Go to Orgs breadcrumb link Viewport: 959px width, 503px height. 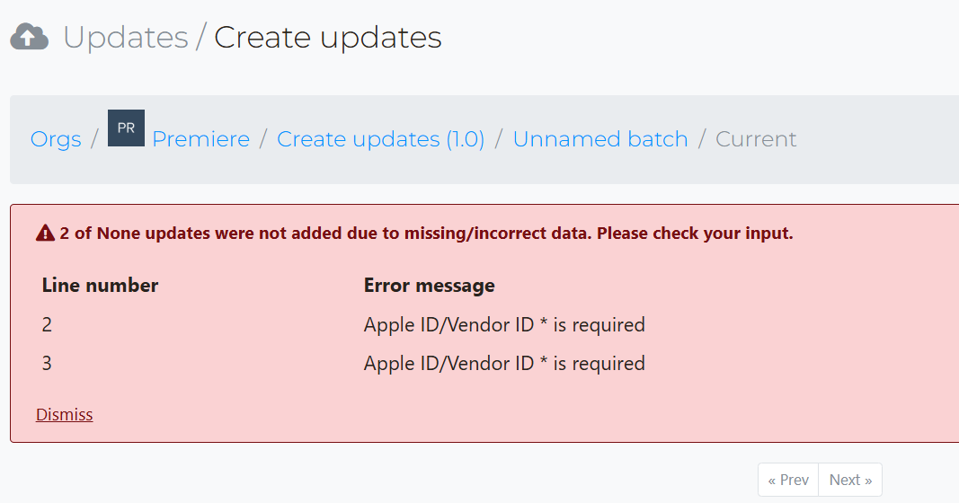[x=56, y=139]
